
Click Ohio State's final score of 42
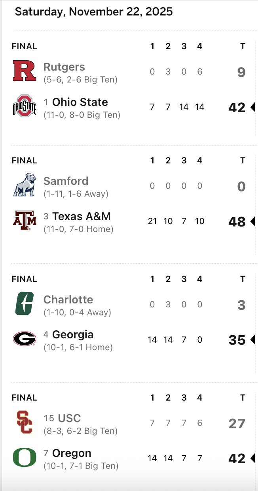(x=237, y=107)
